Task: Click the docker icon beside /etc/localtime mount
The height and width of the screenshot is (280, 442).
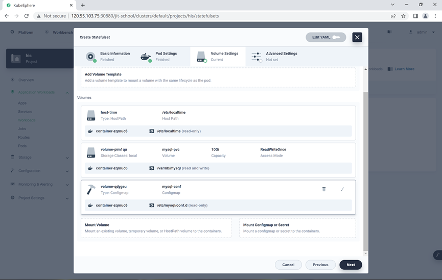Action: tap(90, 131)
